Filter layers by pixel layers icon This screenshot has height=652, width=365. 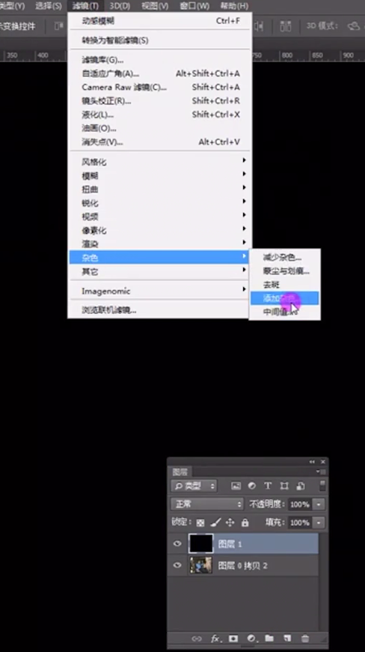(x=236, y=486)
